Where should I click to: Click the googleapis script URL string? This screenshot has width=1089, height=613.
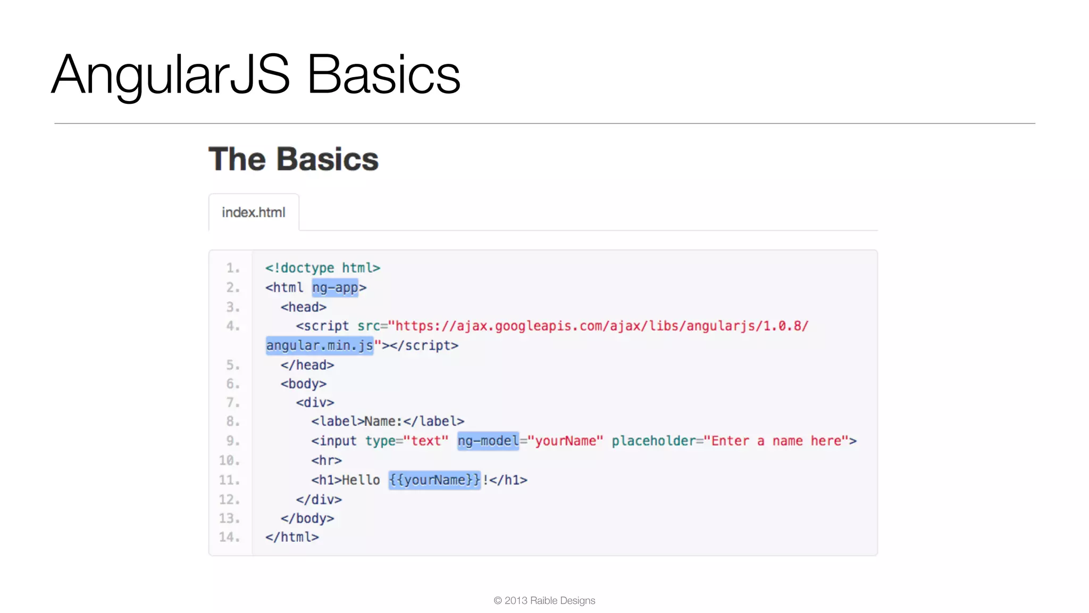[x=598, y=326]
